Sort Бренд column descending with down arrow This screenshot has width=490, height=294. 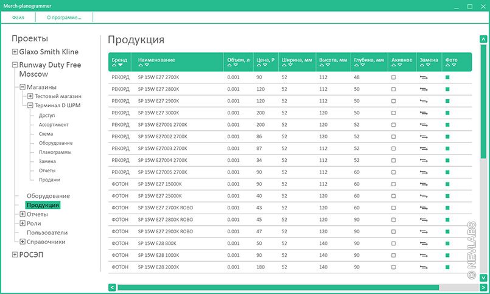pyautogui.click(x=121, y=65)
